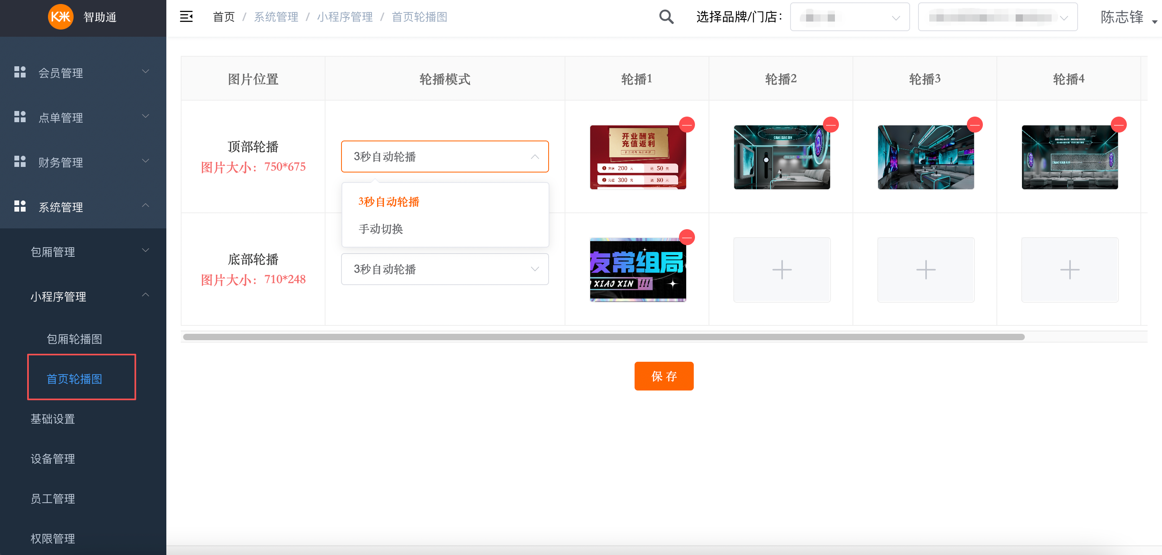Add an image to 轮播2 bottom slot via plus
This screenshot has height=555, width=1162.
pyautogui.click(x=782, y=270)
